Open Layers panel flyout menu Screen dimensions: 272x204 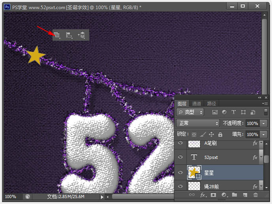point(265,104)
